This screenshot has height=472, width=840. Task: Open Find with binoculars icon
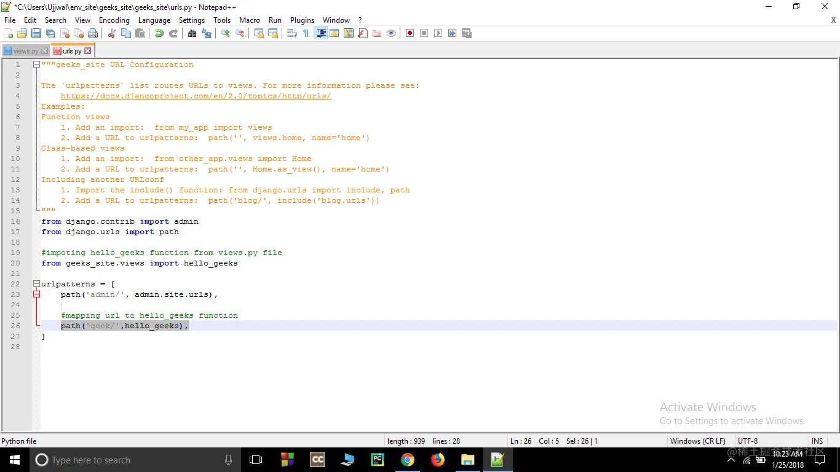[x=192, y=33]
